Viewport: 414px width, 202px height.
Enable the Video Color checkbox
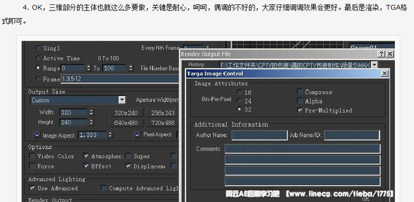click(x=32, y=156)
